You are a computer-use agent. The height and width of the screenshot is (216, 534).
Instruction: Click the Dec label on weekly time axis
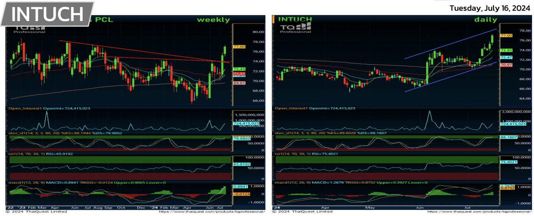pyautogui.click(x=140, y=207)
